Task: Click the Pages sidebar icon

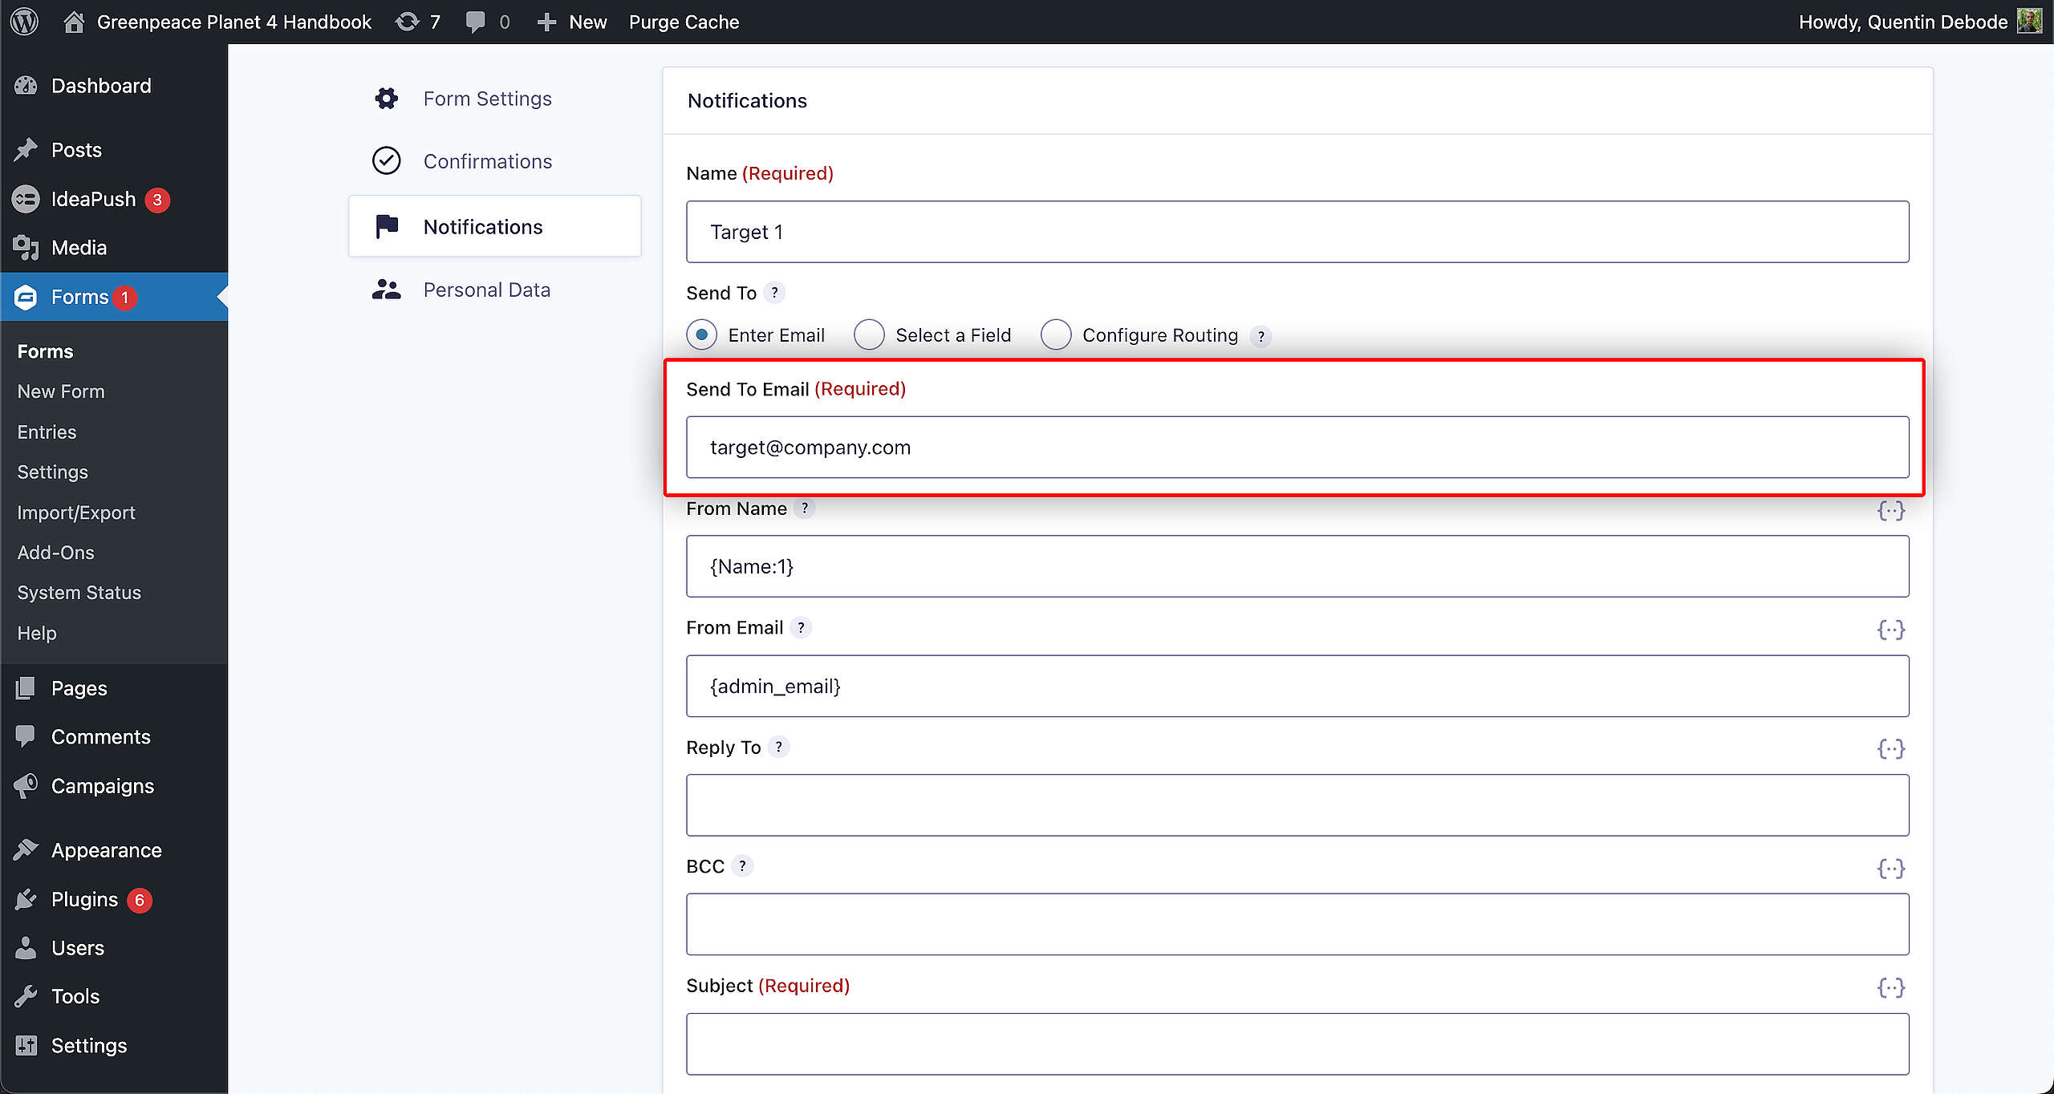Action: click(x=26, y=688)
